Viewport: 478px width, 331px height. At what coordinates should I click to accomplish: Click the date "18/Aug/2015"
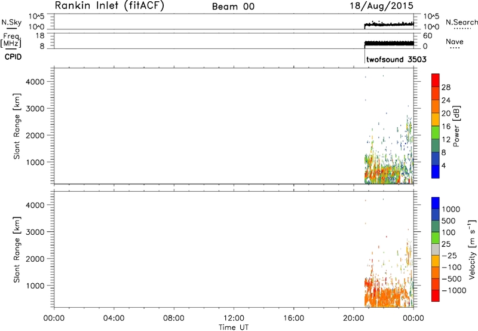coord(381,6)
